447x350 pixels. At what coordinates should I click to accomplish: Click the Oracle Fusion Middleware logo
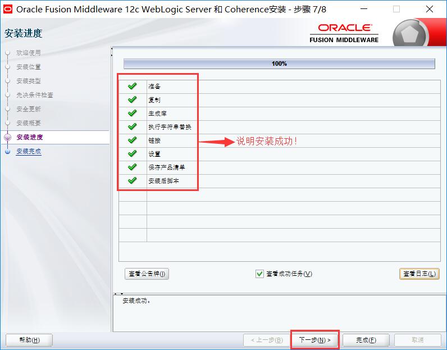coord(344,33)
